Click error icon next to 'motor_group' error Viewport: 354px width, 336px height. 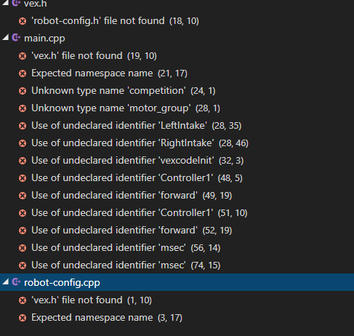coord(23,108)
